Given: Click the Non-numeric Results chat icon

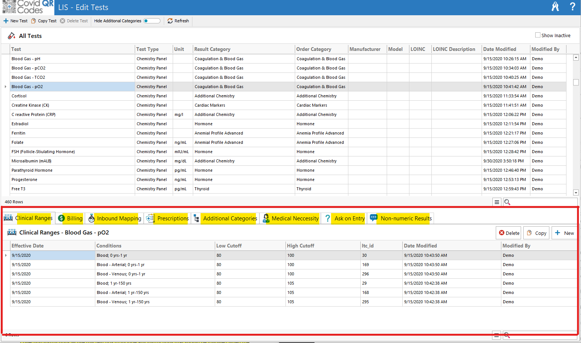Looking at the screenshot, I should tap(374, 218).
